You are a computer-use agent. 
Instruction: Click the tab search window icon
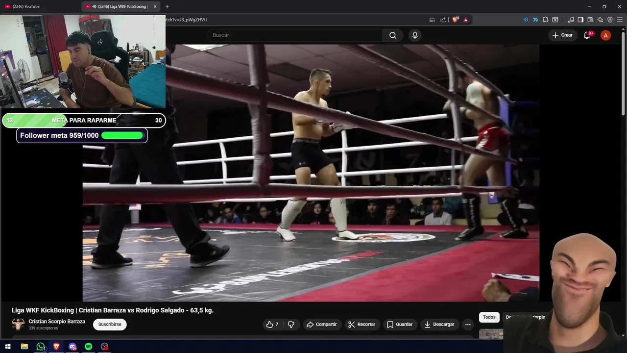[x=555, y=20]
